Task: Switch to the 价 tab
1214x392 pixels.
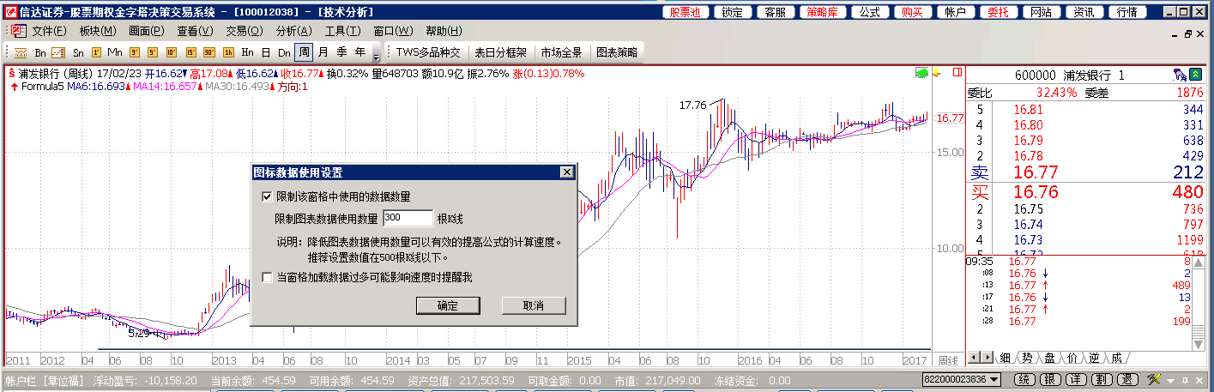Action: point(1072,358)
